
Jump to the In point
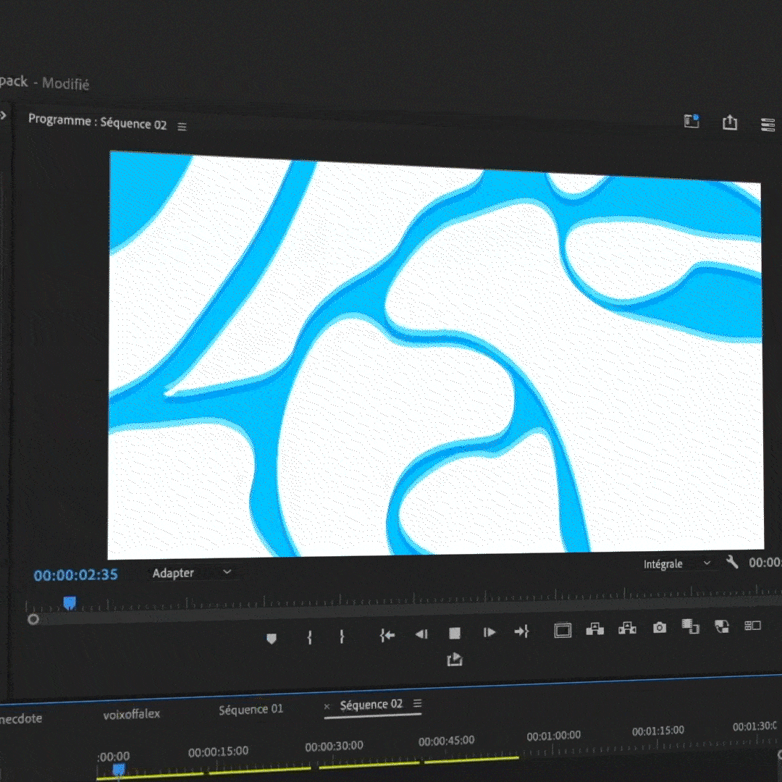pos(387,635)
